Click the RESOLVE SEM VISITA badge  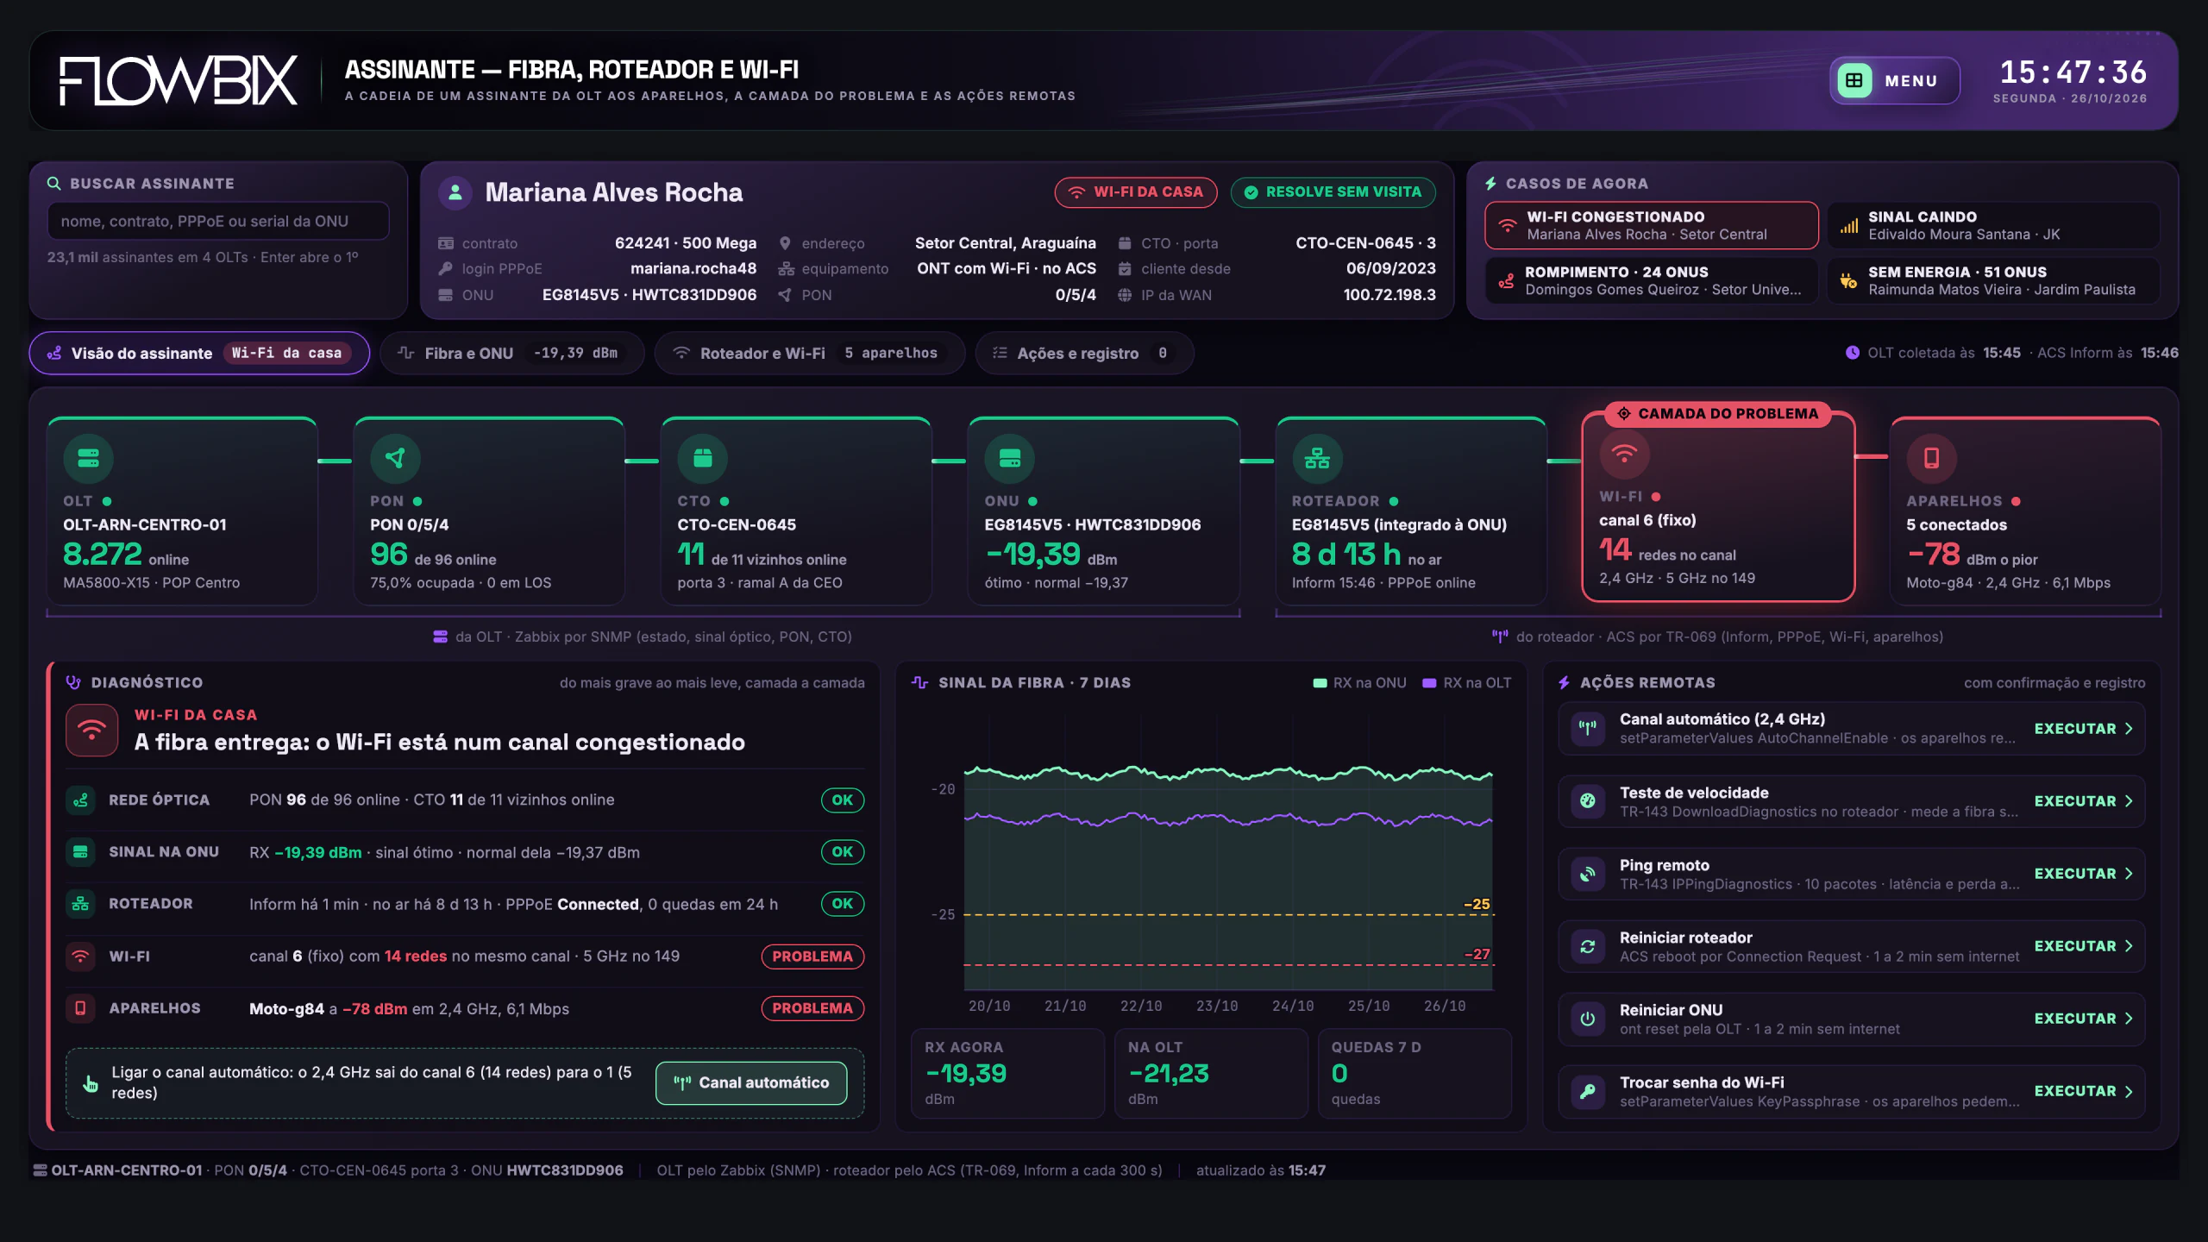(x=1333, y=191)
